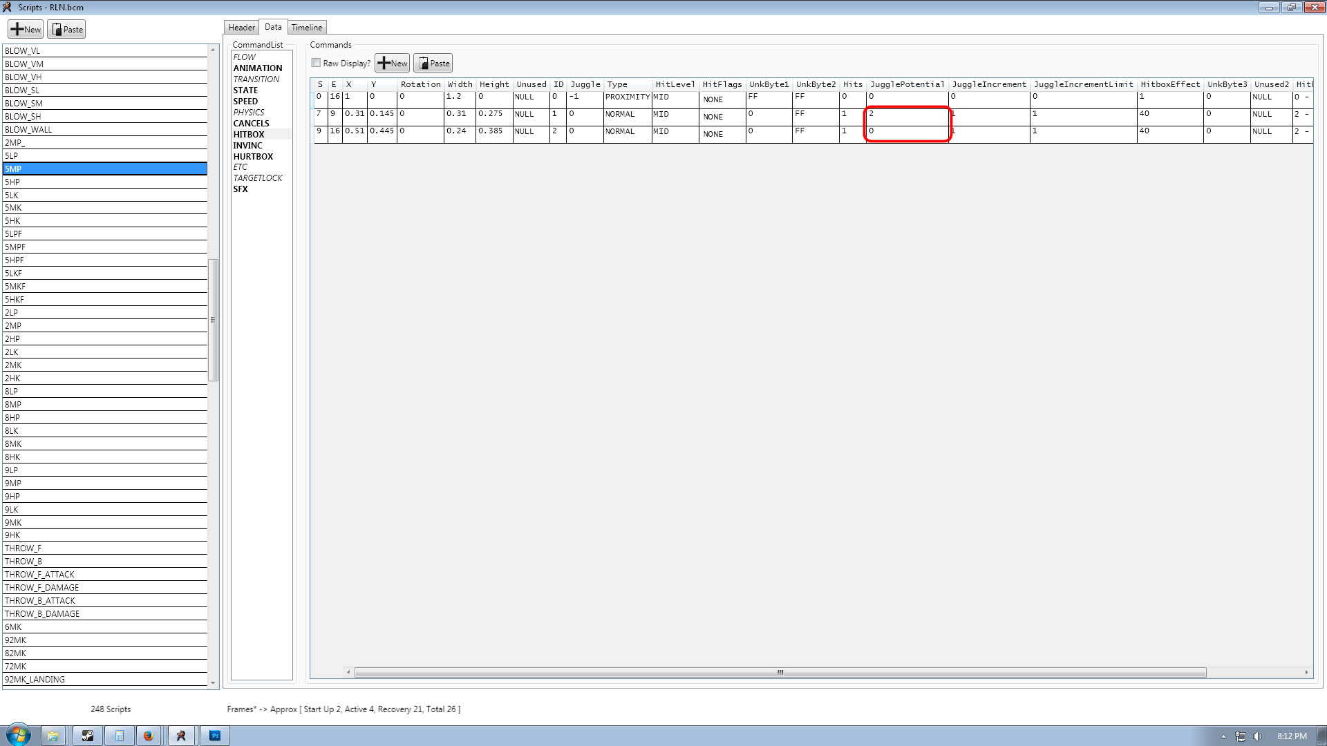
Task: Open Photoshop from the taskbar
Action: [x=215, y=736]
